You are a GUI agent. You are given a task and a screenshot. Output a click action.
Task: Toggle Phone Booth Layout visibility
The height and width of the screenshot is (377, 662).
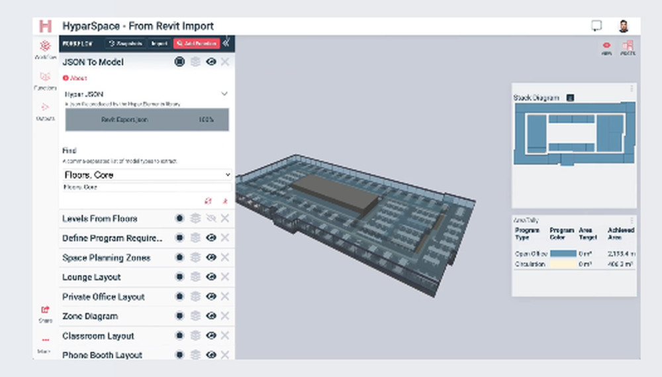pos(211,354)
